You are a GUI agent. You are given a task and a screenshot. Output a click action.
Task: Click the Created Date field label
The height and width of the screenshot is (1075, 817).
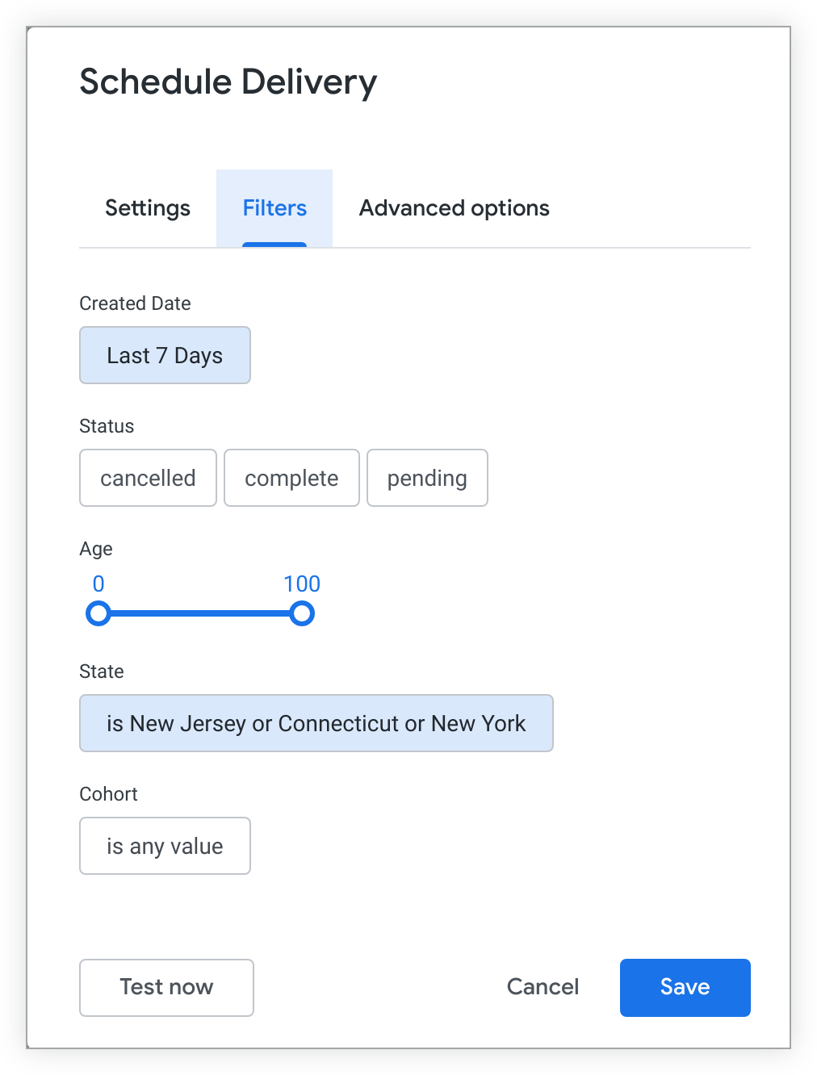tap(135, 303)
